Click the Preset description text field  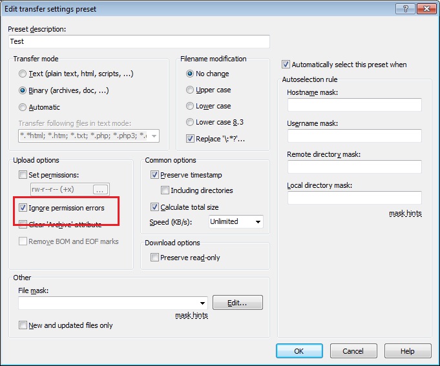138,41
